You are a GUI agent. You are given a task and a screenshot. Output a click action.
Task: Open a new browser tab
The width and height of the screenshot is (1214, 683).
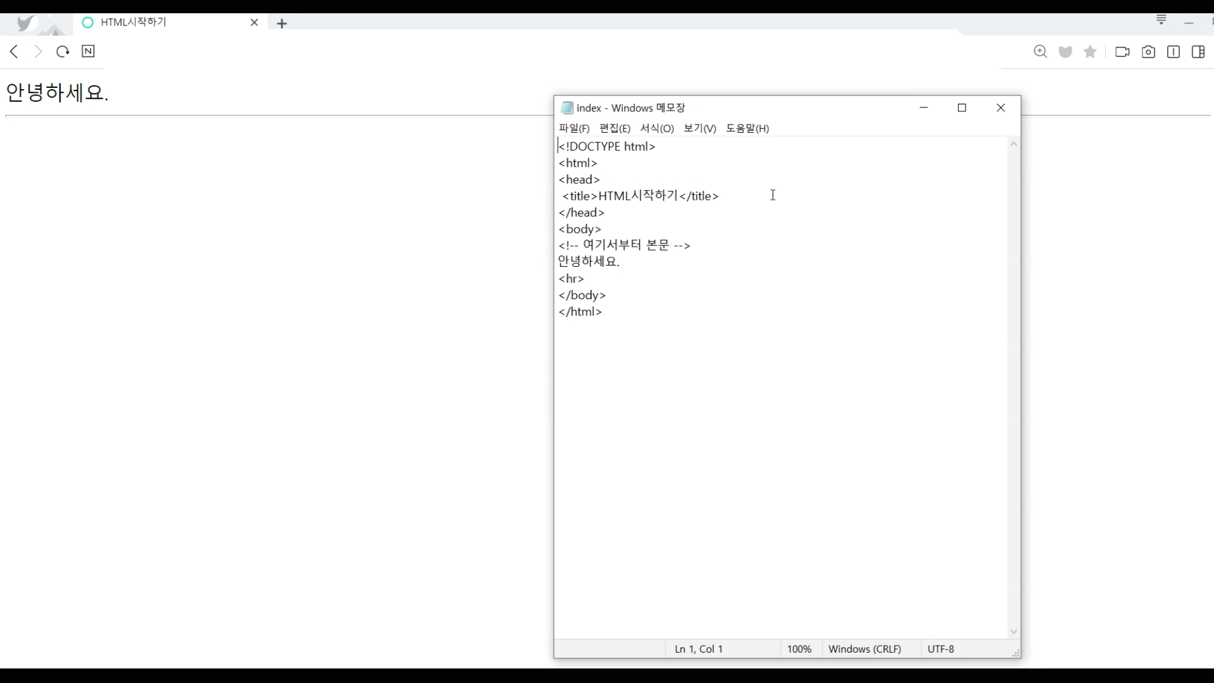pos(282,23)
